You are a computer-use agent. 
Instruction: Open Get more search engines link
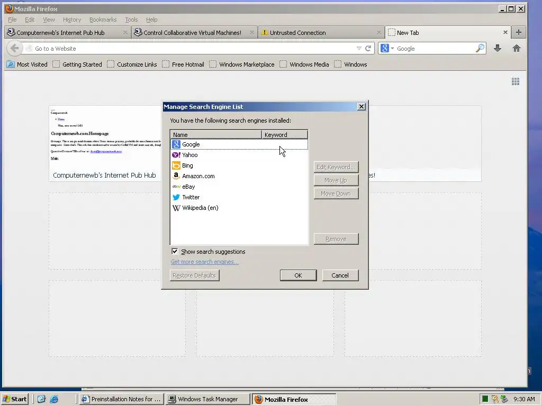204,262
